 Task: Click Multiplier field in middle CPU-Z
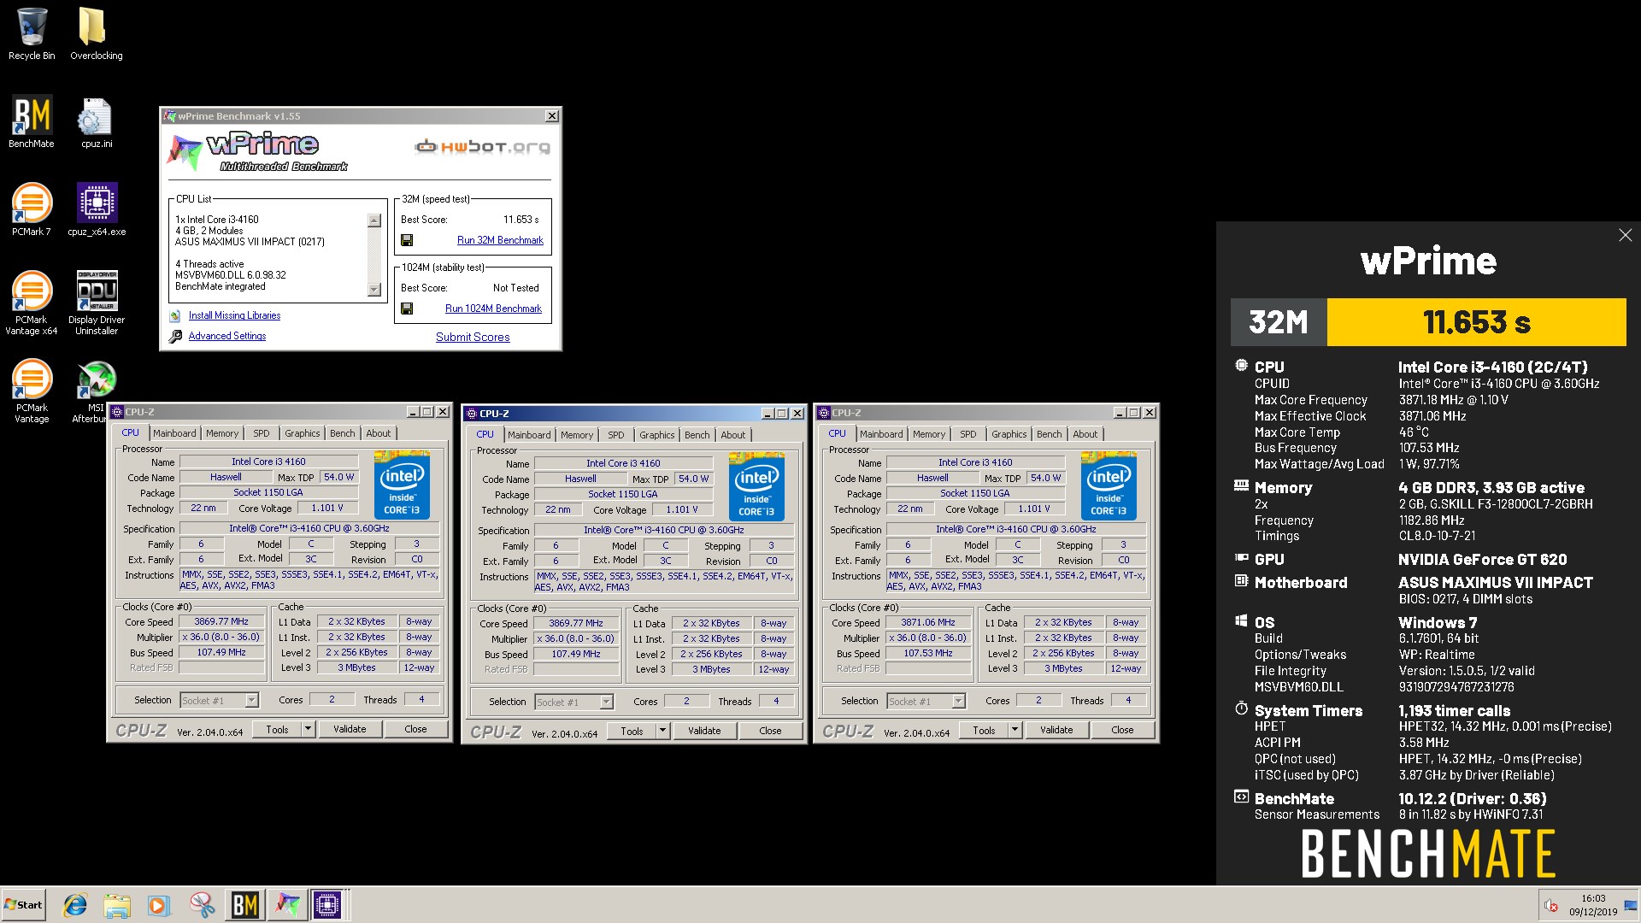click(576, 638)
